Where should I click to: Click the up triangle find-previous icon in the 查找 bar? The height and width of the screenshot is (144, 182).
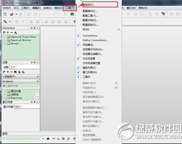click(59, 139)
